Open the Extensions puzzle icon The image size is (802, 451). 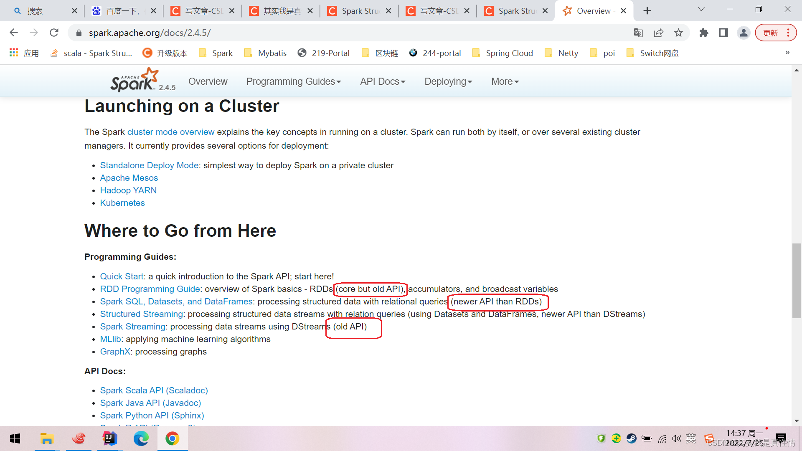[704, 33]
